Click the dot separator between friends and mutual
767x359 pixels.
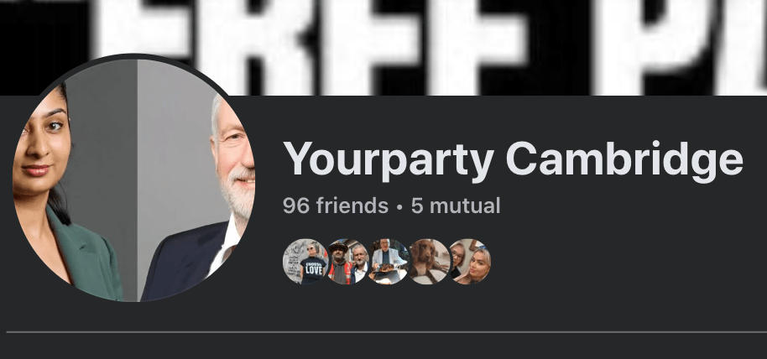[399, 207]
